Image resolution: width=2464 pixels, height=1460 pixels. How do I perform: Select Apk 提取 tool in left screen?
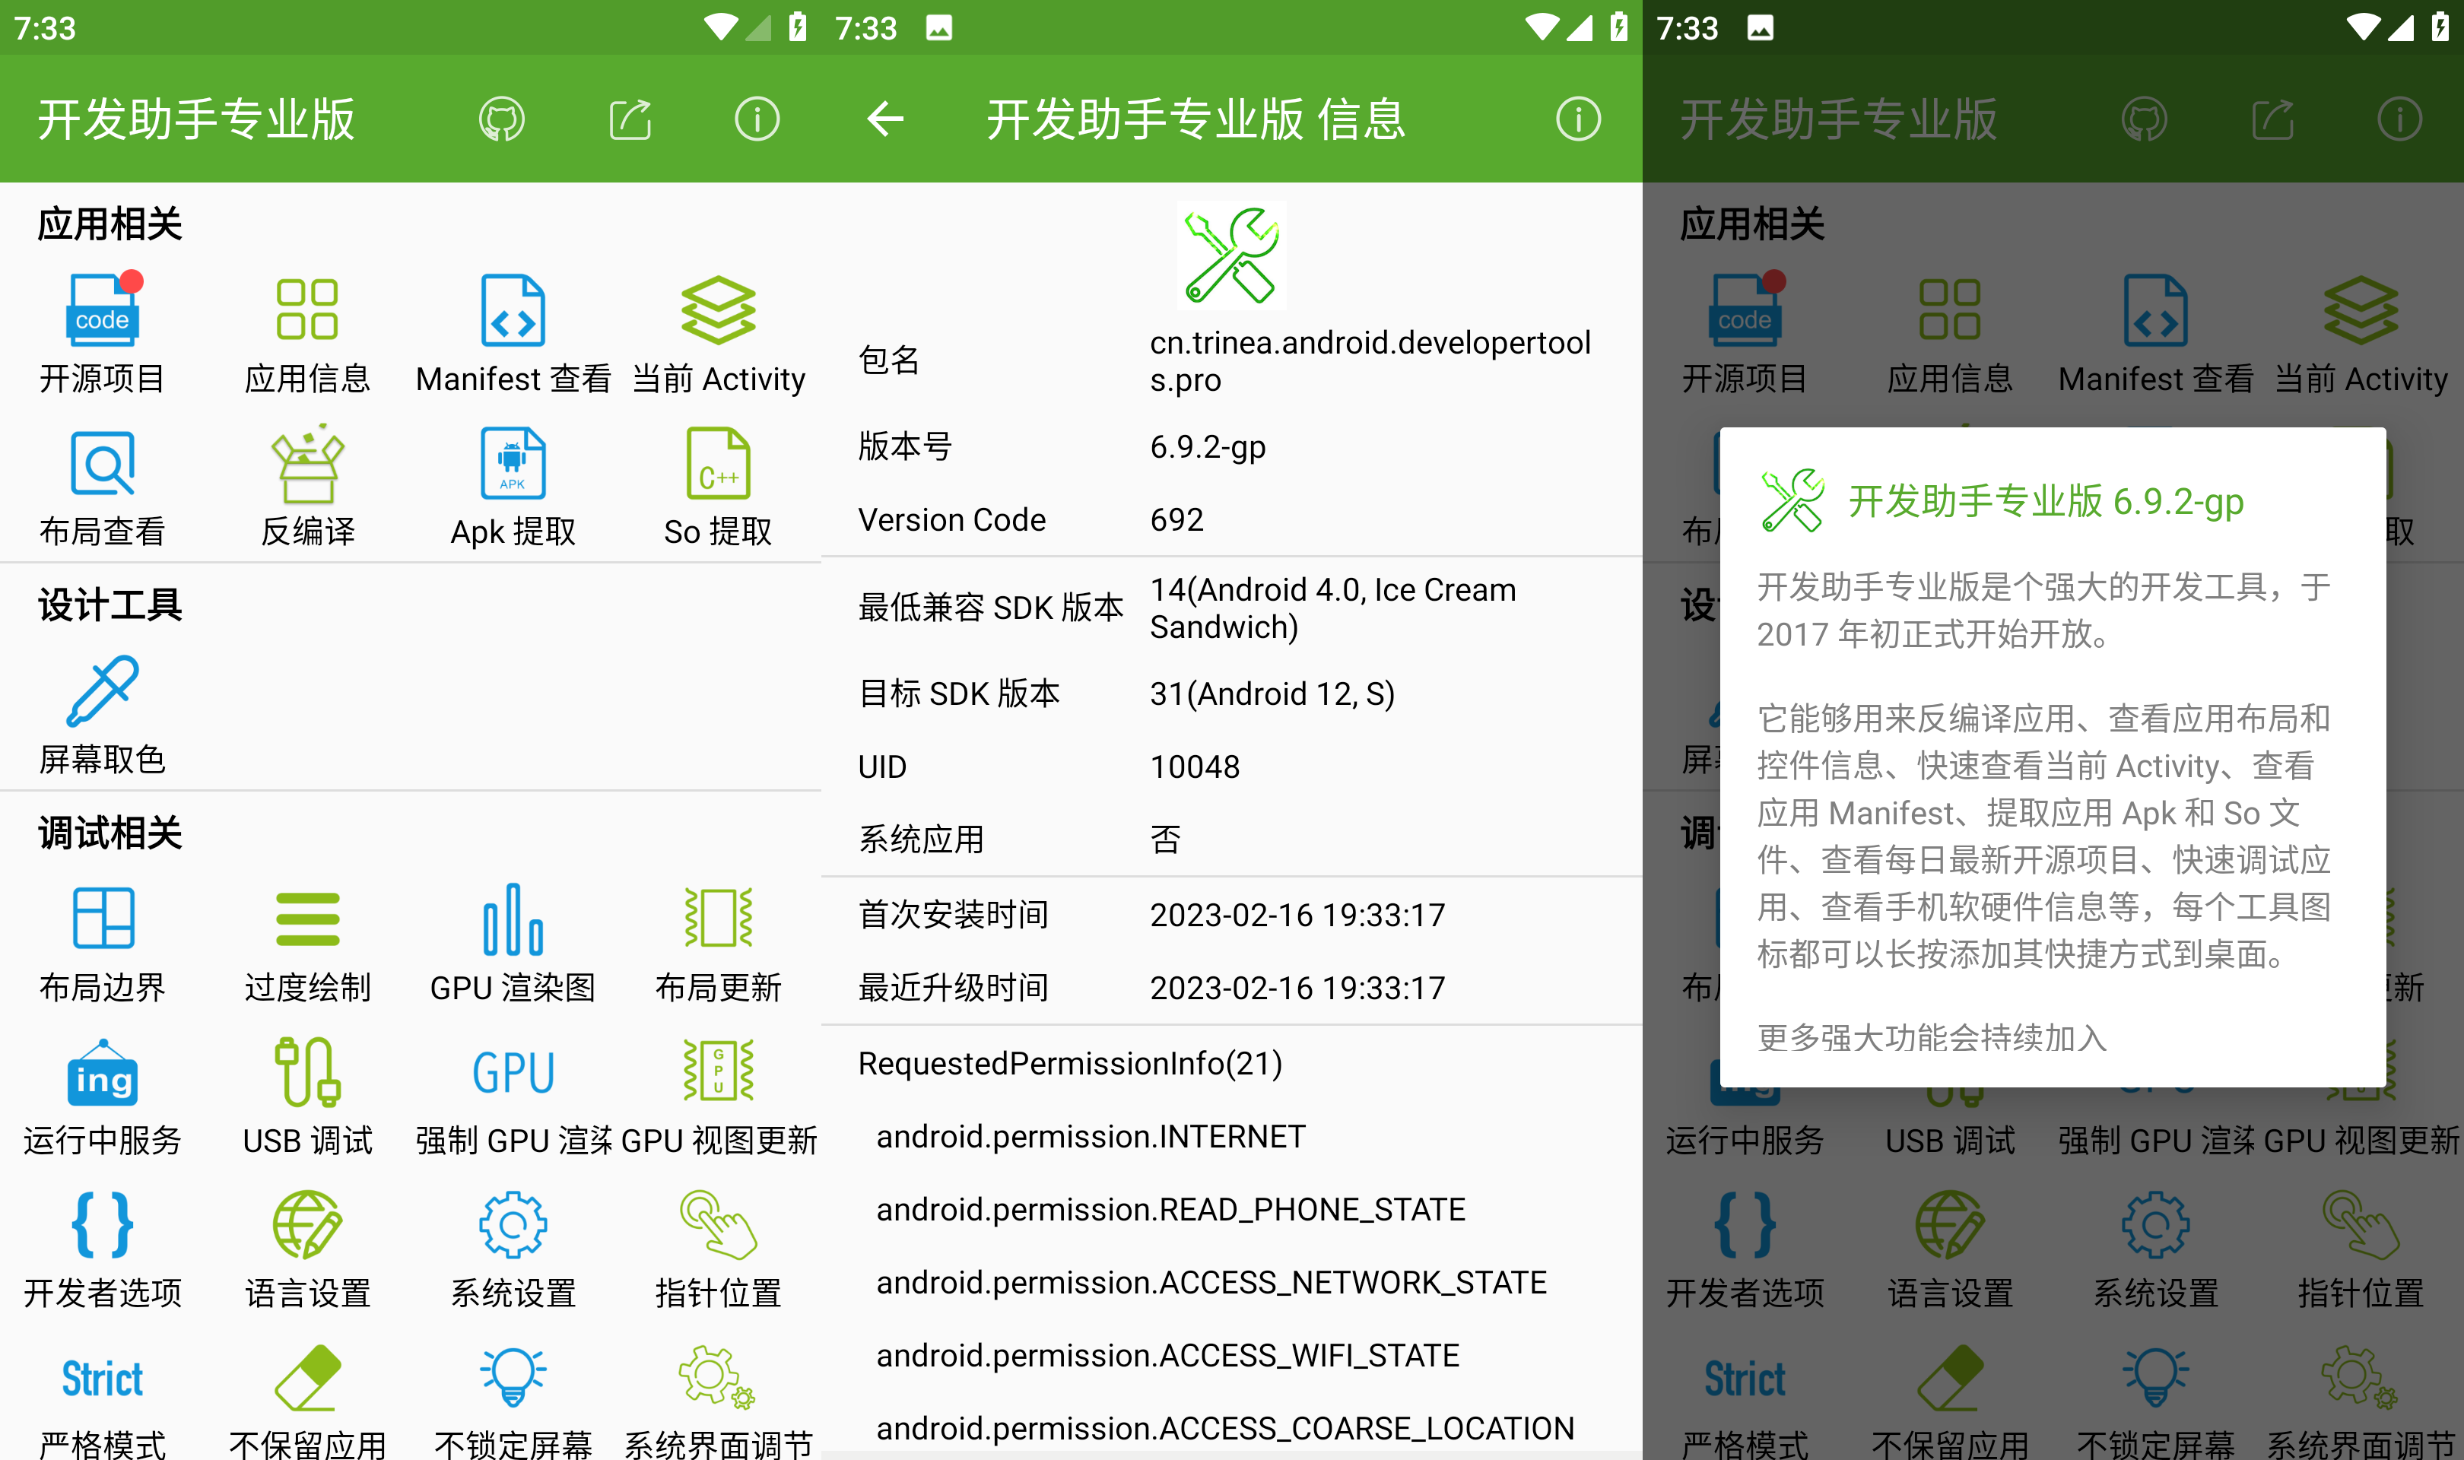click(x=513, y=488)
